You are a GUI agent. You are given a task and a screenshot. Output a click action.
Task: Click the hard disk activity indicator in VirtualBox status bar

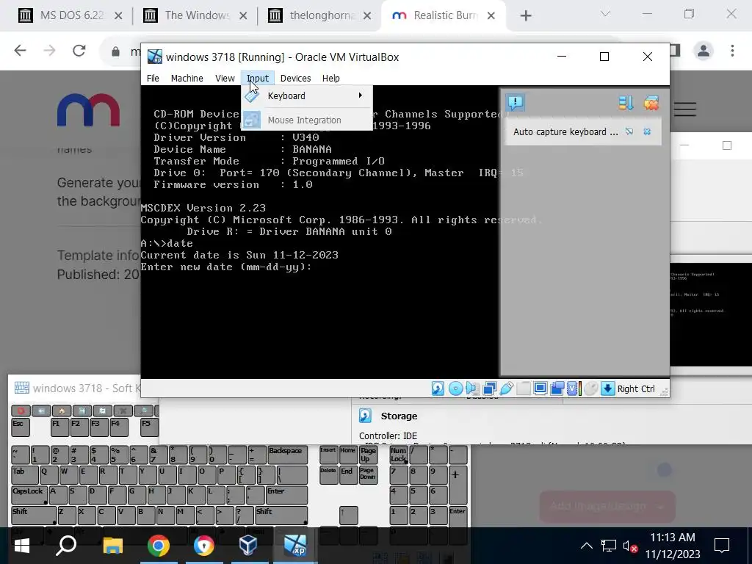click(438, 388)
